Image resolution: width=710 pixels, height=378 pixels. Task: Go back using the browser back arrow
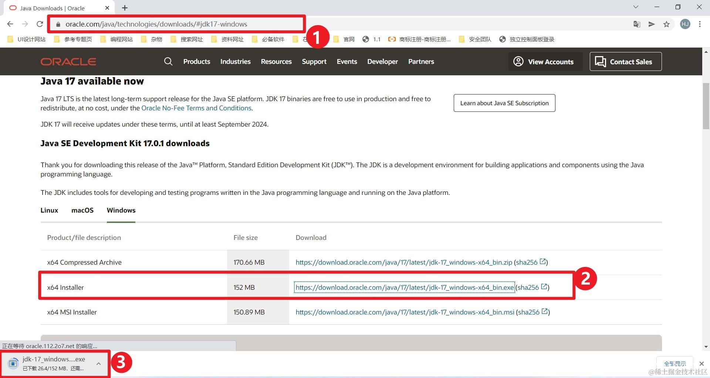[x=10, y=24]
